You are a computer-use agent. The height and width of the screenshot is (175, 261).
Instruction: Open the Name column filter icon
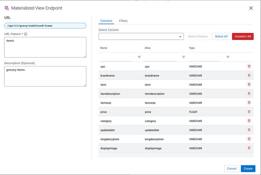click(139, 57)
